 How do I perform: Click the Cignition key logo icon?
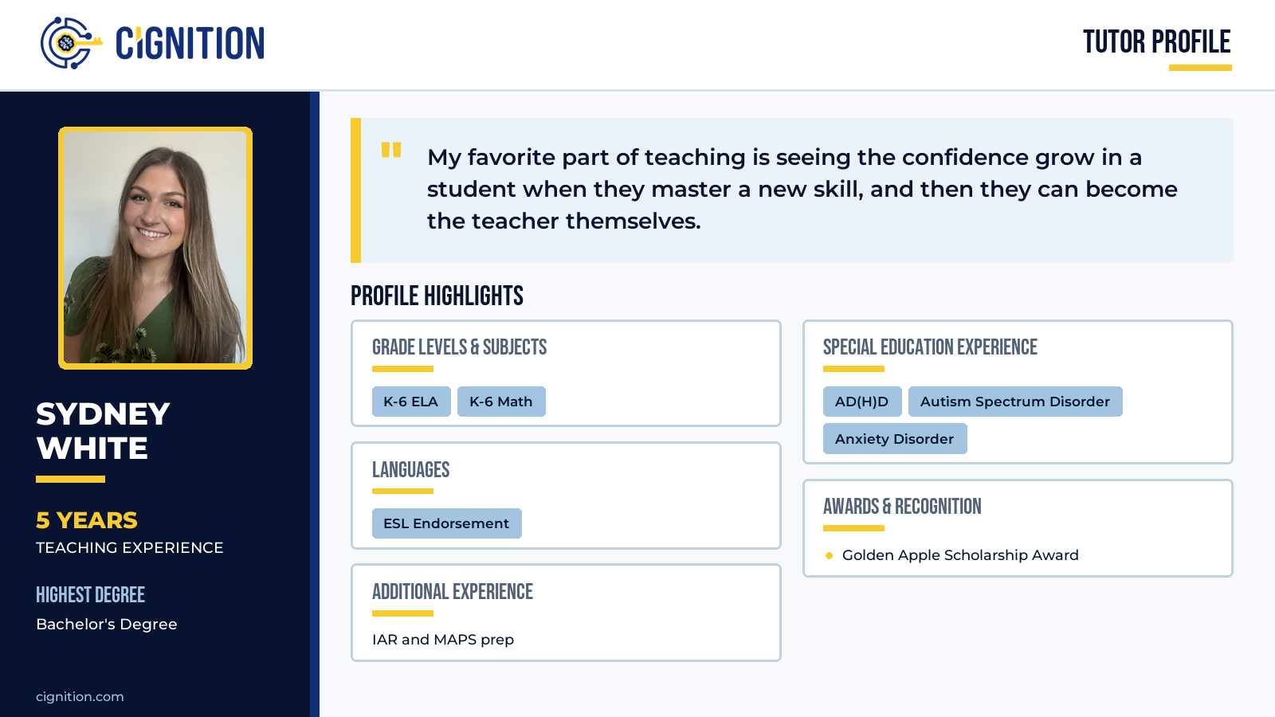click(x=71, y=43)
